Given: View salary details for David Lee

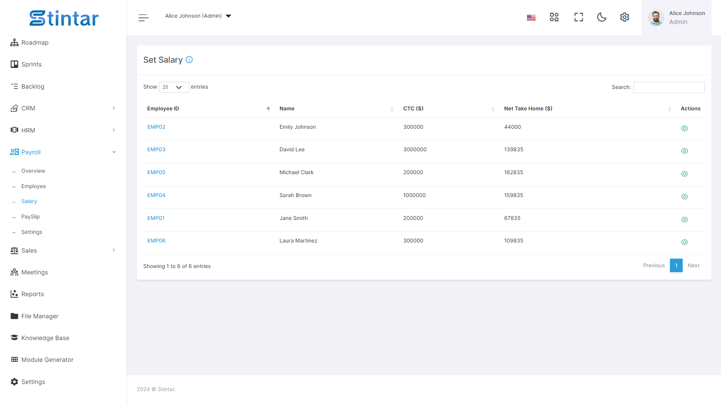Looking at the screenshot, I should 685,151.
